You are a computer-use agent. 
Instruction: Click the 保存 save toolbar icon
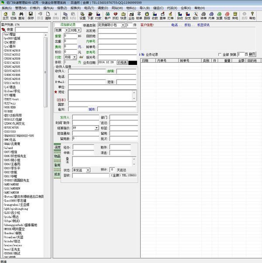(x=31, y=16)
